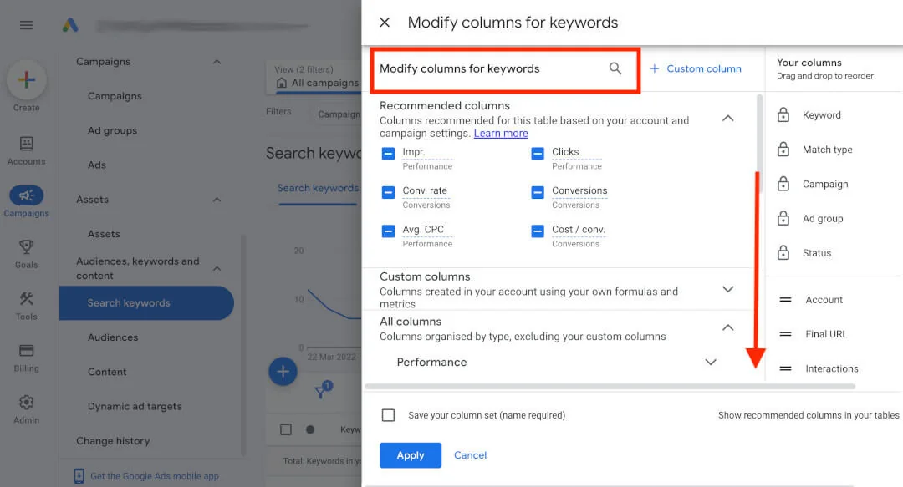Click the blue add keyword plus button
This screenshot has height=487, width=903.
point(283,372)
